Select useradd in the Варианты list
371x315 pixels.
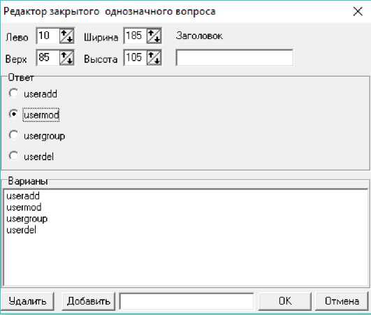point(23,196)
